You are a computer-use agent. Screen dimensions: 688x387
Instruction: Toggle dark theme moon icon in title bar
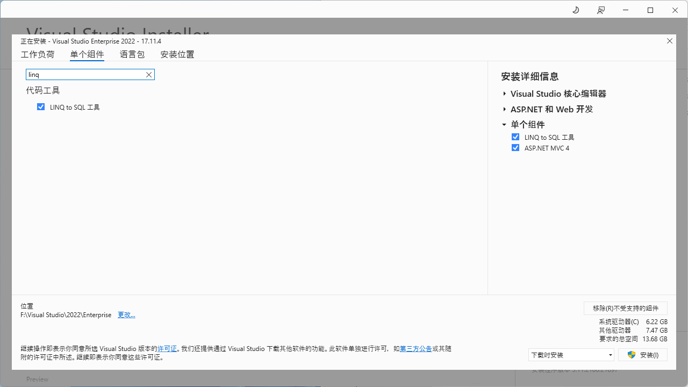[x=576, y=10]
